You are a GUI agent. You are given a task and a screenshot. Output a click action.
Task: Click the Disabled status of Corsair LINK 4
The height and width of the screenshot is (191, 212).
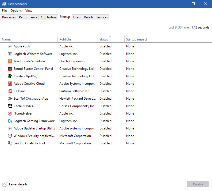tap(105, 106)
